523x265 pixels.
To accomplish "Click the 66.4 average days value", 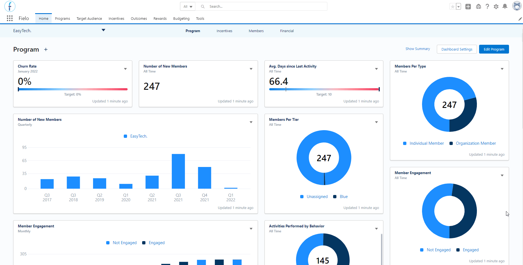I will [x=279, y=82].
